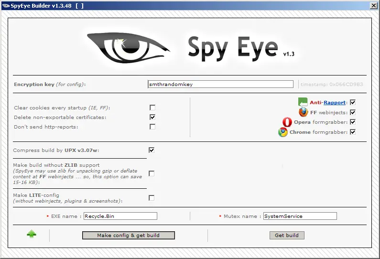
Task: Click the green Anti-Rapport arrow icon
Action: point(303,102)
